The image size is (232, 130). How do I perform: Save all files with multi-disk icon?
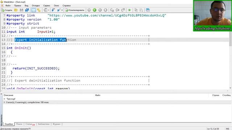27,10
